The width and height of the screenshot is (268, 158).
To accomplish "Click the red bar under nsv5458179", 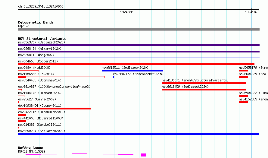I will coord(244,71).
